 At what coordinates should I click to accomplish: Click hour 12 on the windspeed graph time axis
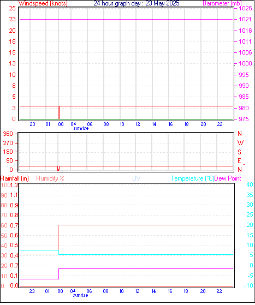[138, 124]
